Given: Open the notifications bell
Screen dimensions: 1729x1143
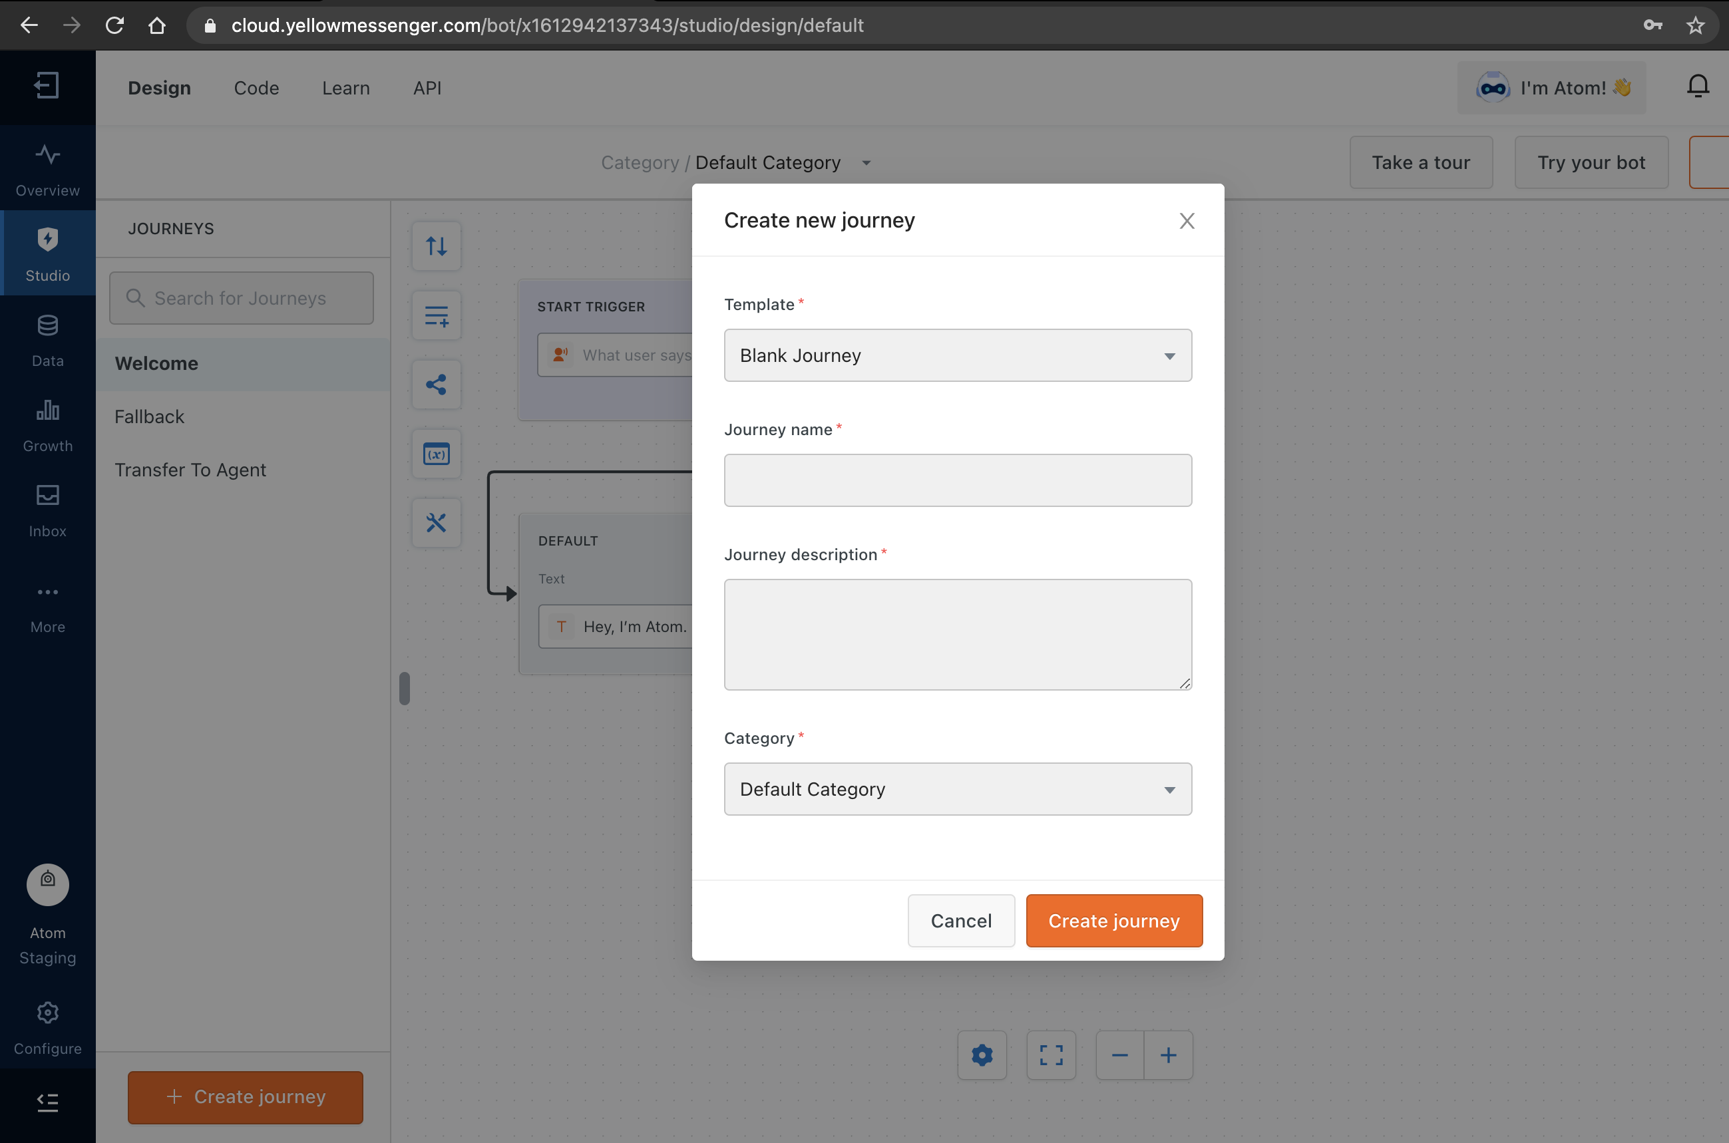Looking at the screenshot, I should pyautogui.click(x=1698, y=86).
